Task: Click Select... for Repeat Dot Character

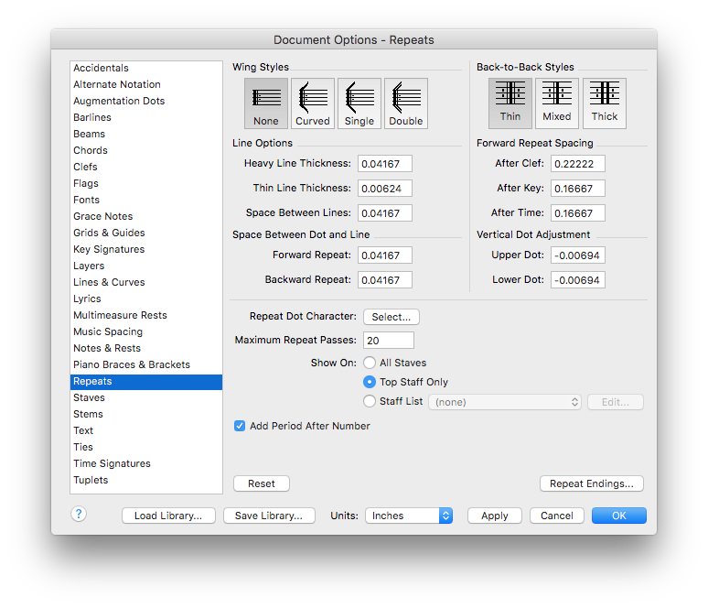Action: [391, 317]
